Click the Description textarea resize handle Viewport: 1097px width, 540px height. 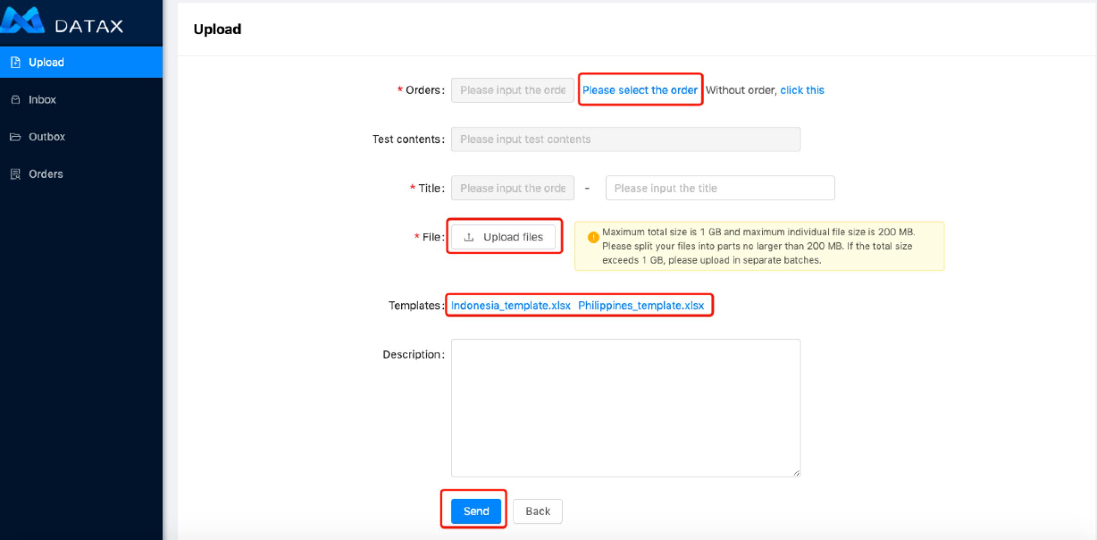796,473
